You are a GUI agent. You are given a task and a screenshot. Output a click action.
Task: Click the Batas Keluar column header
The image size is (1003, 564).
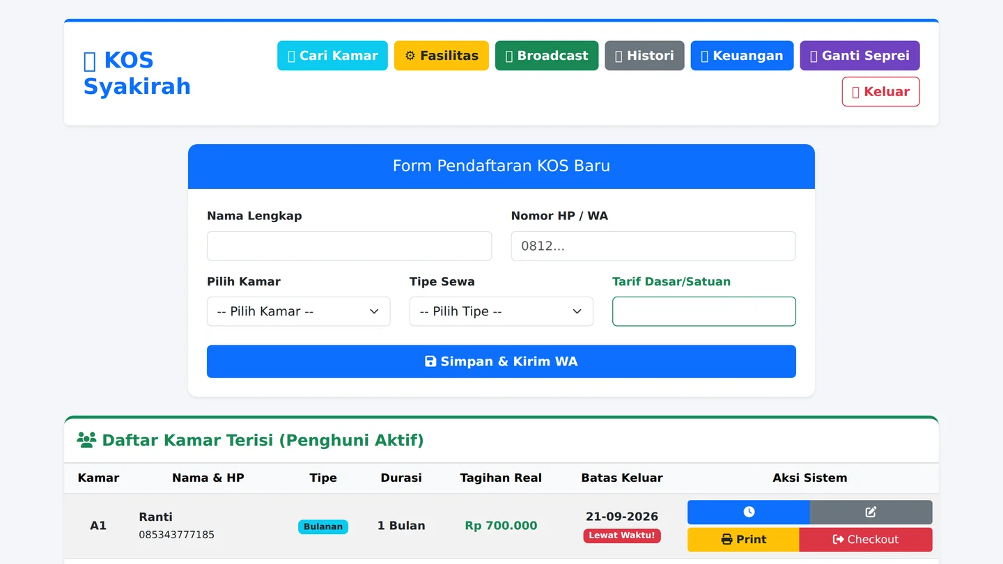coord(622,478)
